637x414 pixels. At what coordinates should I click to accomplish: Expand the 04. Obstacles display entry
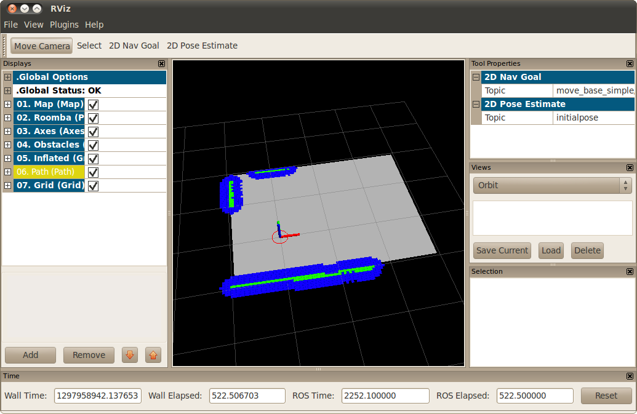pyautogui.click(x=7, y=145)
